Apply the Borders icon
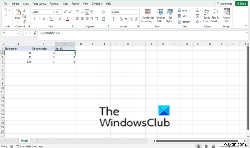 point(52,19)
